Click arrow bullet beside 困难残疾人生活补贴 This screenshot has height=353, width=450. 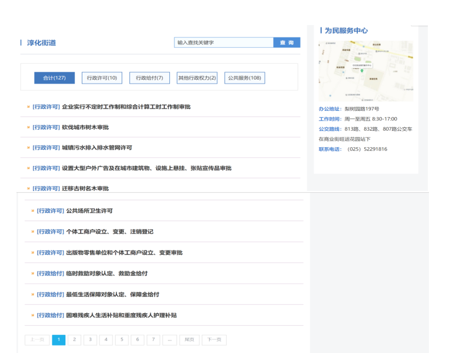[33, 315]
